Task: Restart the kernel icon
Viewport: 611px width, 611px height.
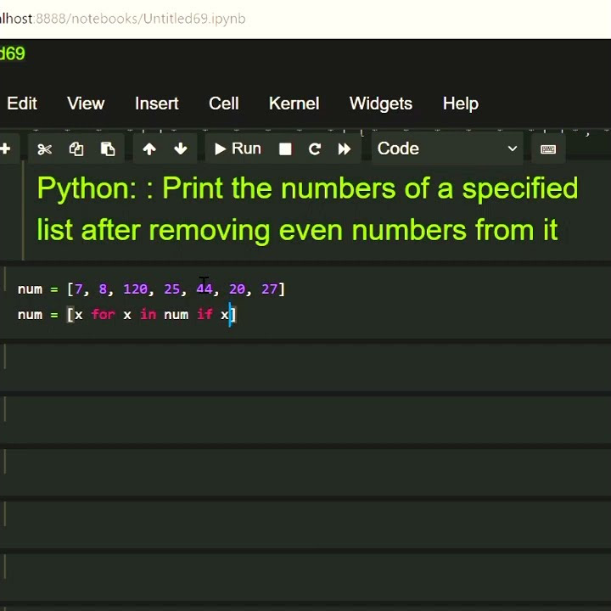Action: click(x=315, y=149)
